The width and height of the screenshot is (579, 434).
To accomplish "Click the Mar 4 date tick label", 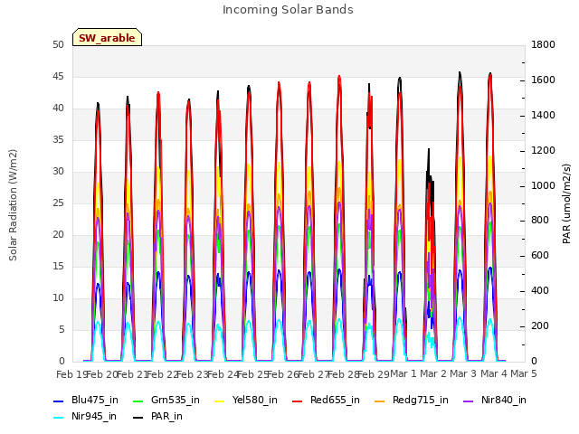I will point(494,373).
